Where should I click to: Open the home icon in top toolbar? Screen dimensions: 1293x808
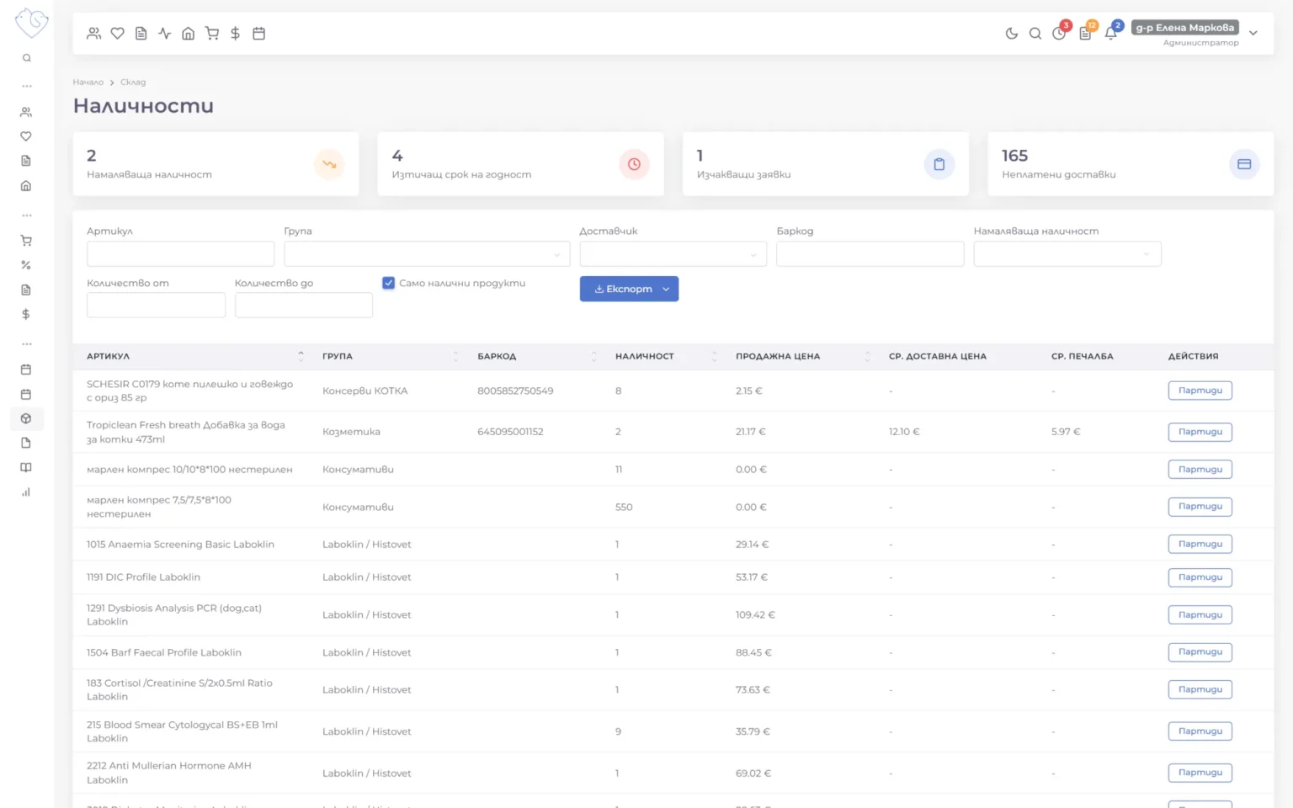pos(189,34)
